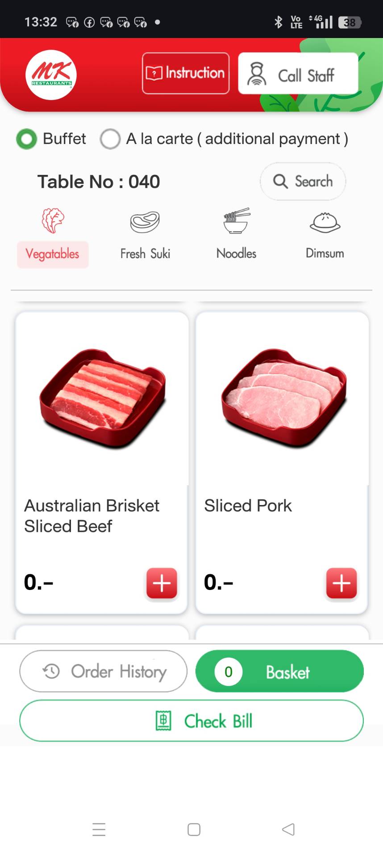Switch to the Dimsum category label

click(x=325, y=253)
